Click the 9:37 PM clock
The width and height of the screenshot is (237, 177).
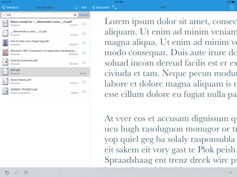coord(119,2)
